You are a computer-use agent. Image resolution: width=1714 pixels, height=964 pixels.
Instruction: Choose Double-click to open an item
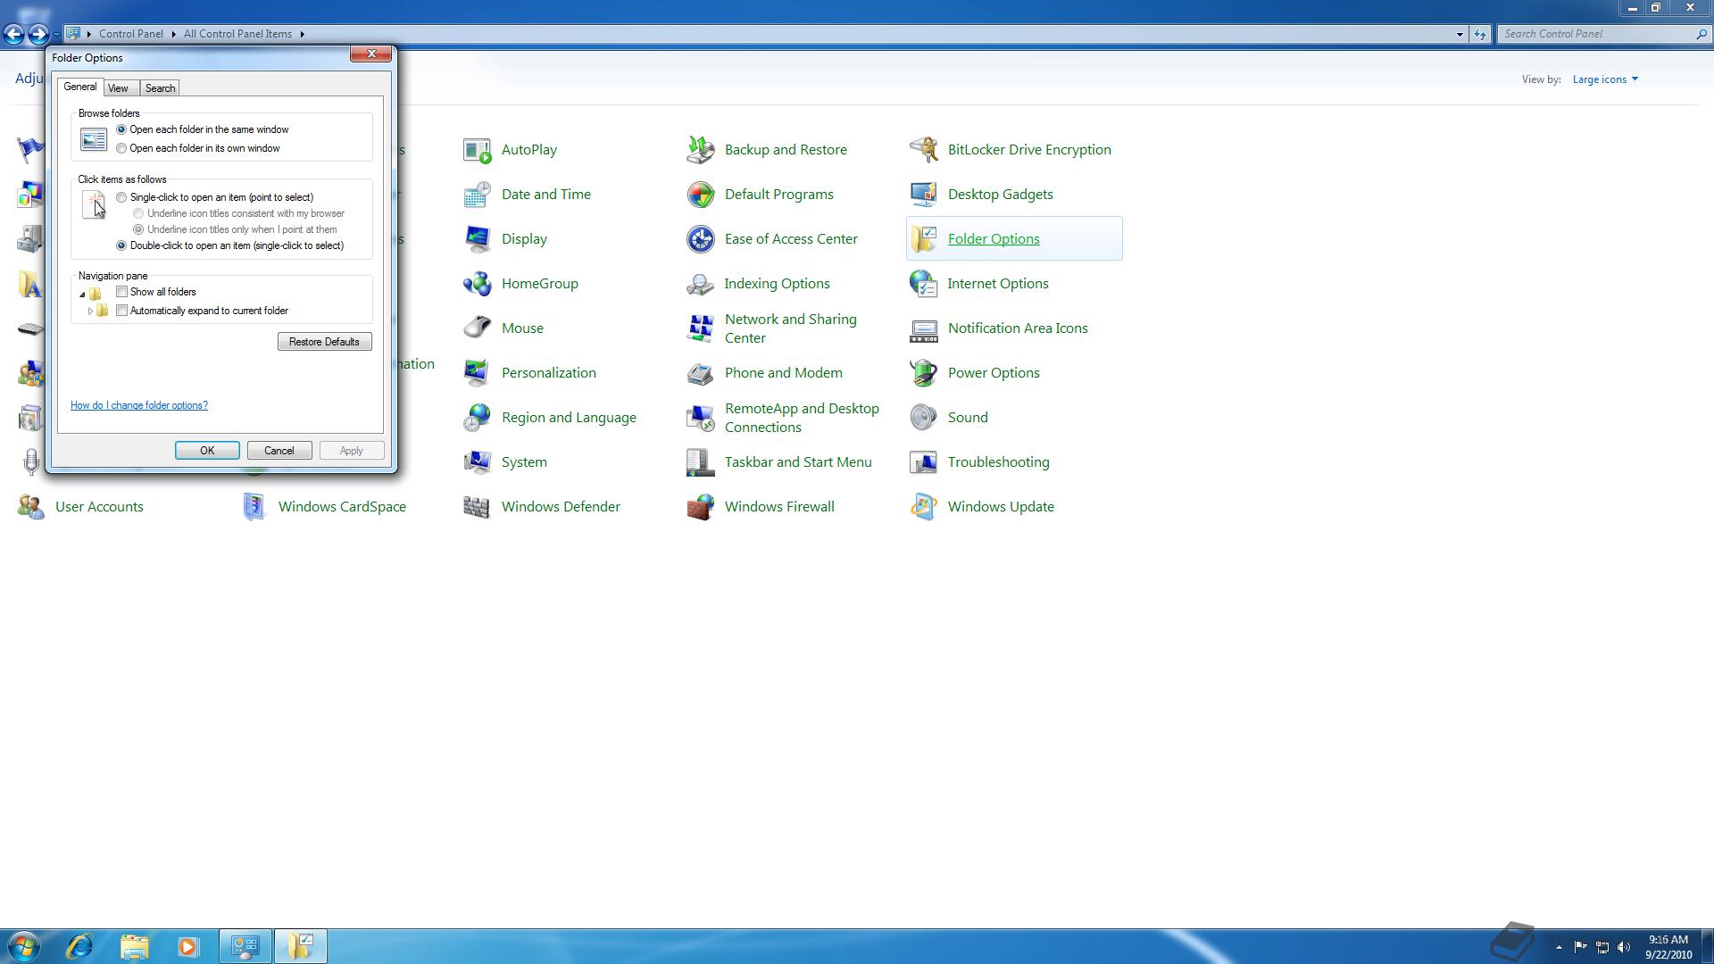121,245
